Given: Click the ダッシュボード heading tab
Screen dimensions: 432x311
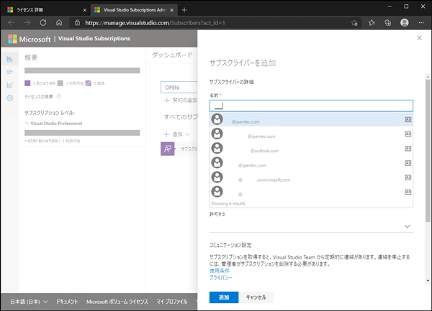Looking at the screenshot, I should pyautogui.click(x=172, y=55).
